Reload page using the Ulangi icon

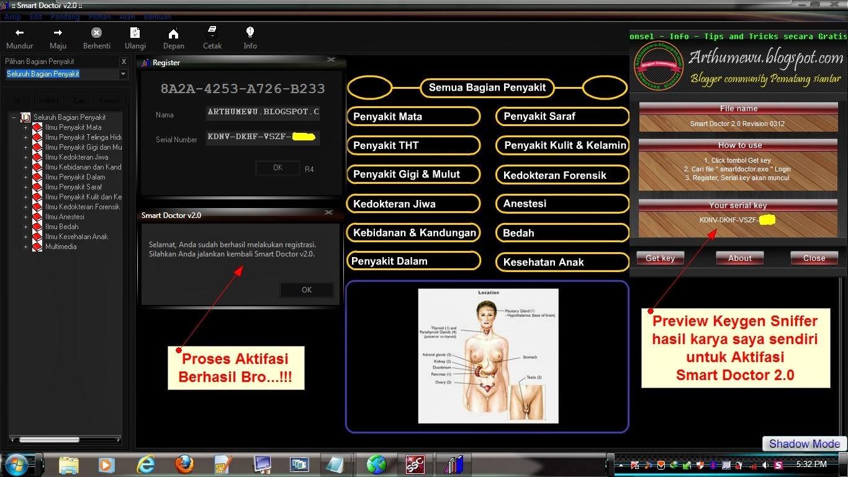(x=135, y=33)
